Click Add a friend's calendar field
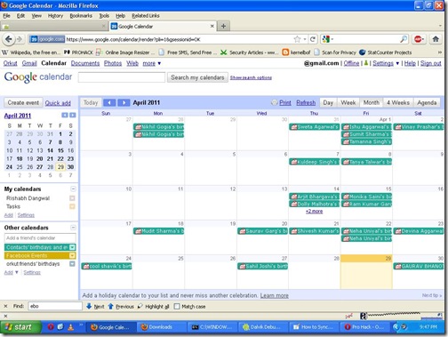Viewport: 448px width, 337px height. tap(40, 238)
